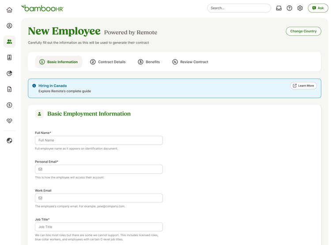Go to Home in the sidebar
The height and width of the screenshot is (245, 331).
pyautogui.click(x=9, y=10)
